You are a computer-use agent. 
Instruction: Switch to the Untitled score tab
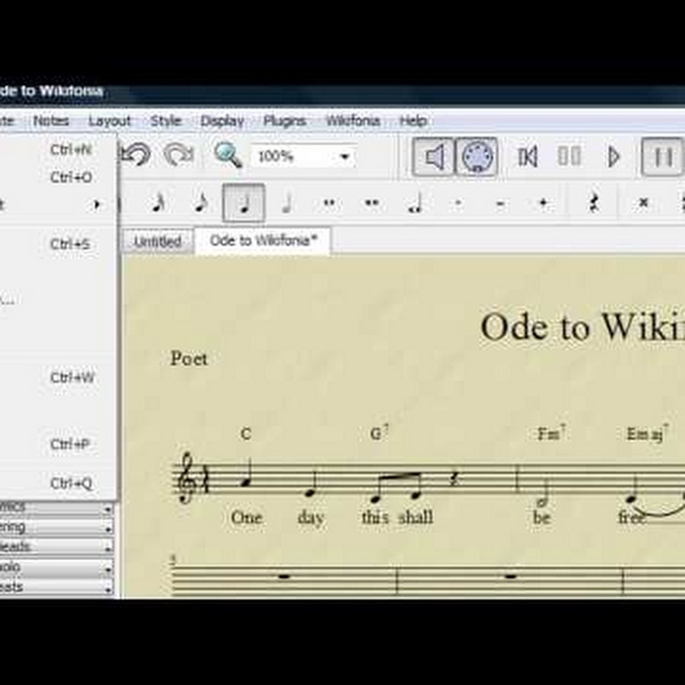point(158,241)
